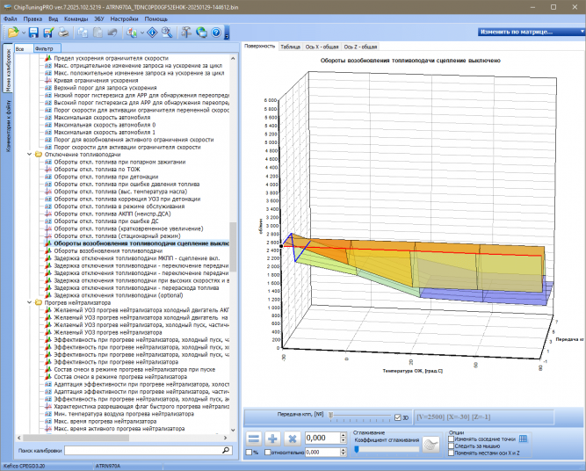Enable 'Следить за мышью' checkbox
This screenshot has width=586, height=471.
[451, 446]
